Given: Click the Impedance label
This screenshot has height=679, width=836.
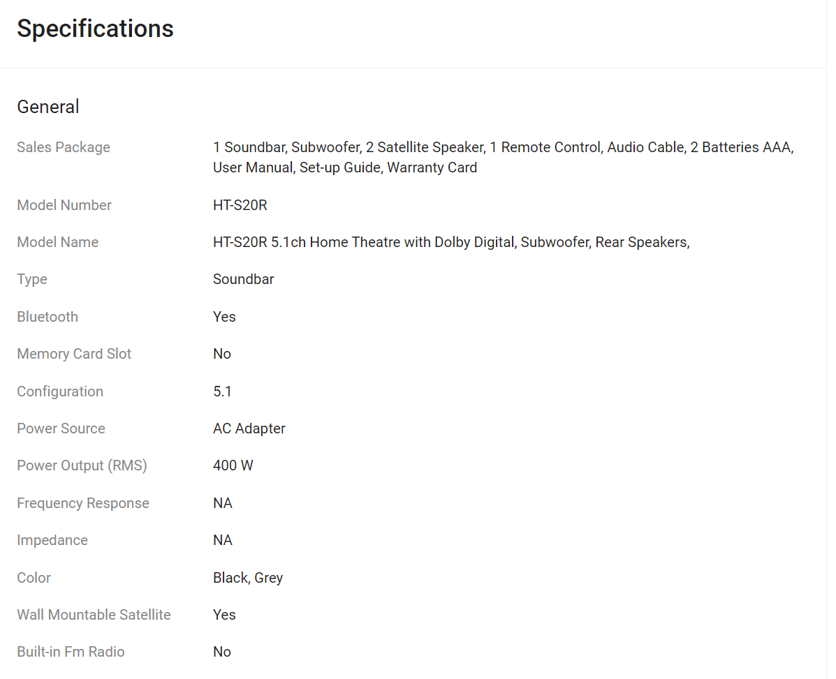Looking at the screenshot, I should pyautogui.click(x=52, y=540).
